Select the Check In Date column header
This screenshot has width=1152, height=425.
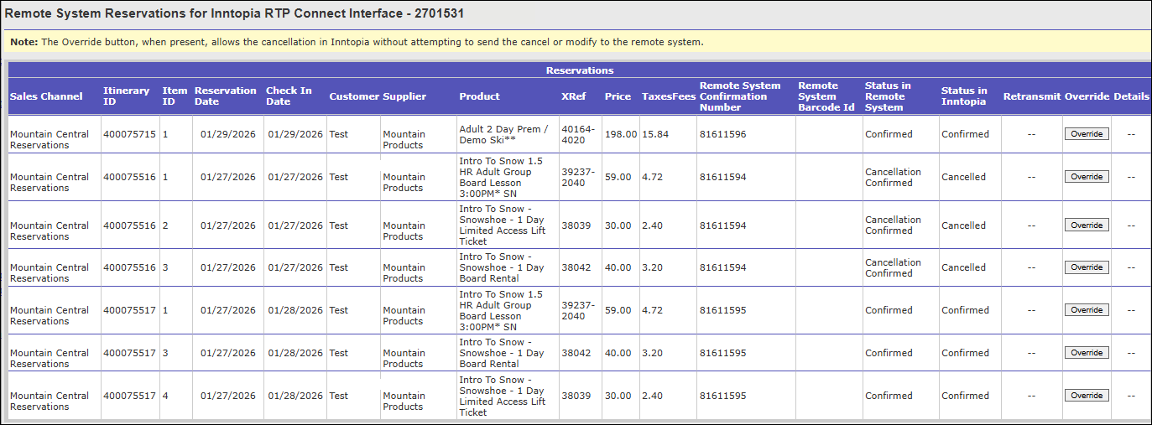click(x=289, y=96)
